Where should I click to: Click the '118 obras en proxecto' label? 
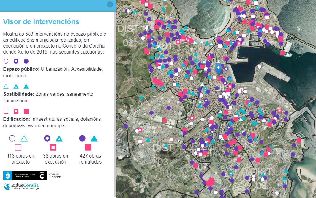[21, 159]
